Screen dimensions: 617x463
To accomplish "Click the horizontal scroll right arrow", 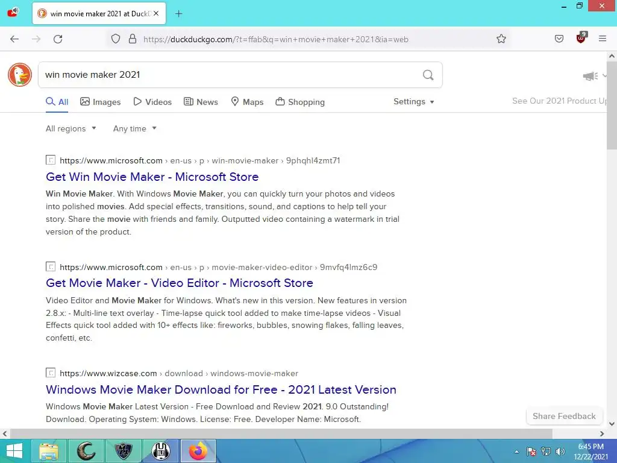I will [x=602, y=433].
